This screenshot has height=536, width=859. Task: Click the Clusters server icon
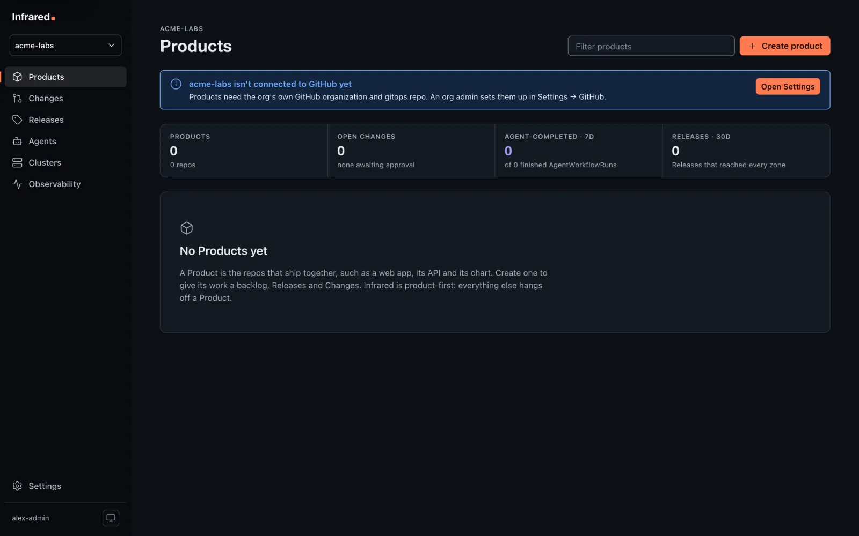click(17, 162)
